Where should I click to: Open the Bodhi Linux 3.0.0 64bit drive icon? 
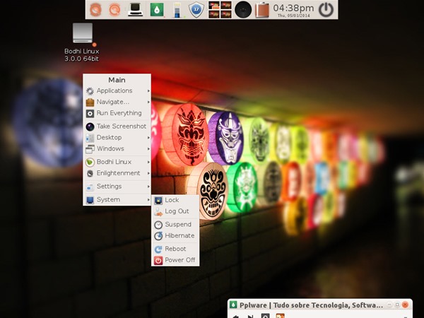point(83,33)
